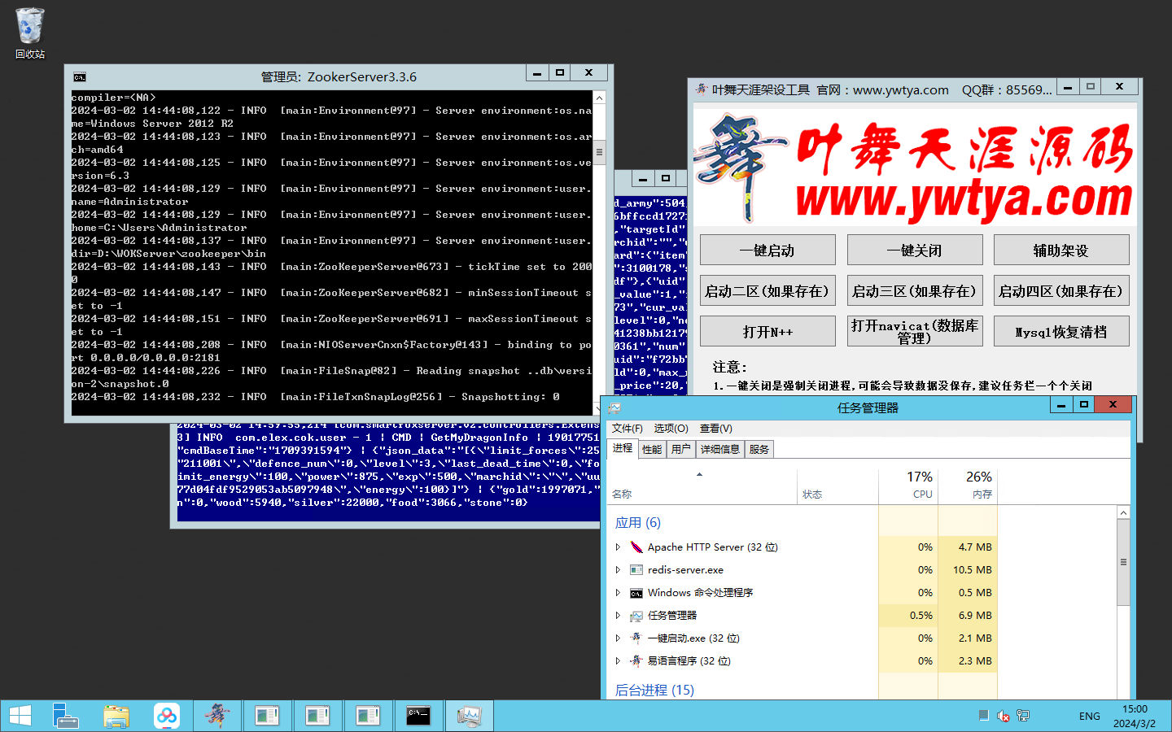Screen dimensions: 1172x732
Task: Click the Windows Start button
Action: coord(20,716)
